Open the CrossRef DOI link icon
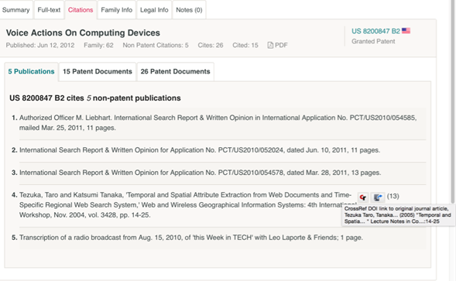This screenshot has height=281, width=456. click(x=378, y=197)
